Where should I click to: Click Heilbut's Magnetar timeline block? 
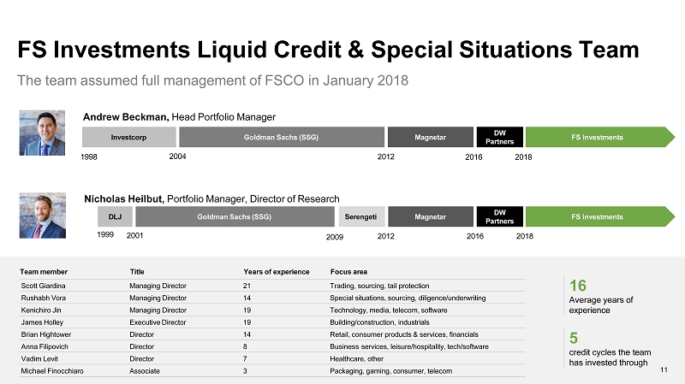pos(431,216)
